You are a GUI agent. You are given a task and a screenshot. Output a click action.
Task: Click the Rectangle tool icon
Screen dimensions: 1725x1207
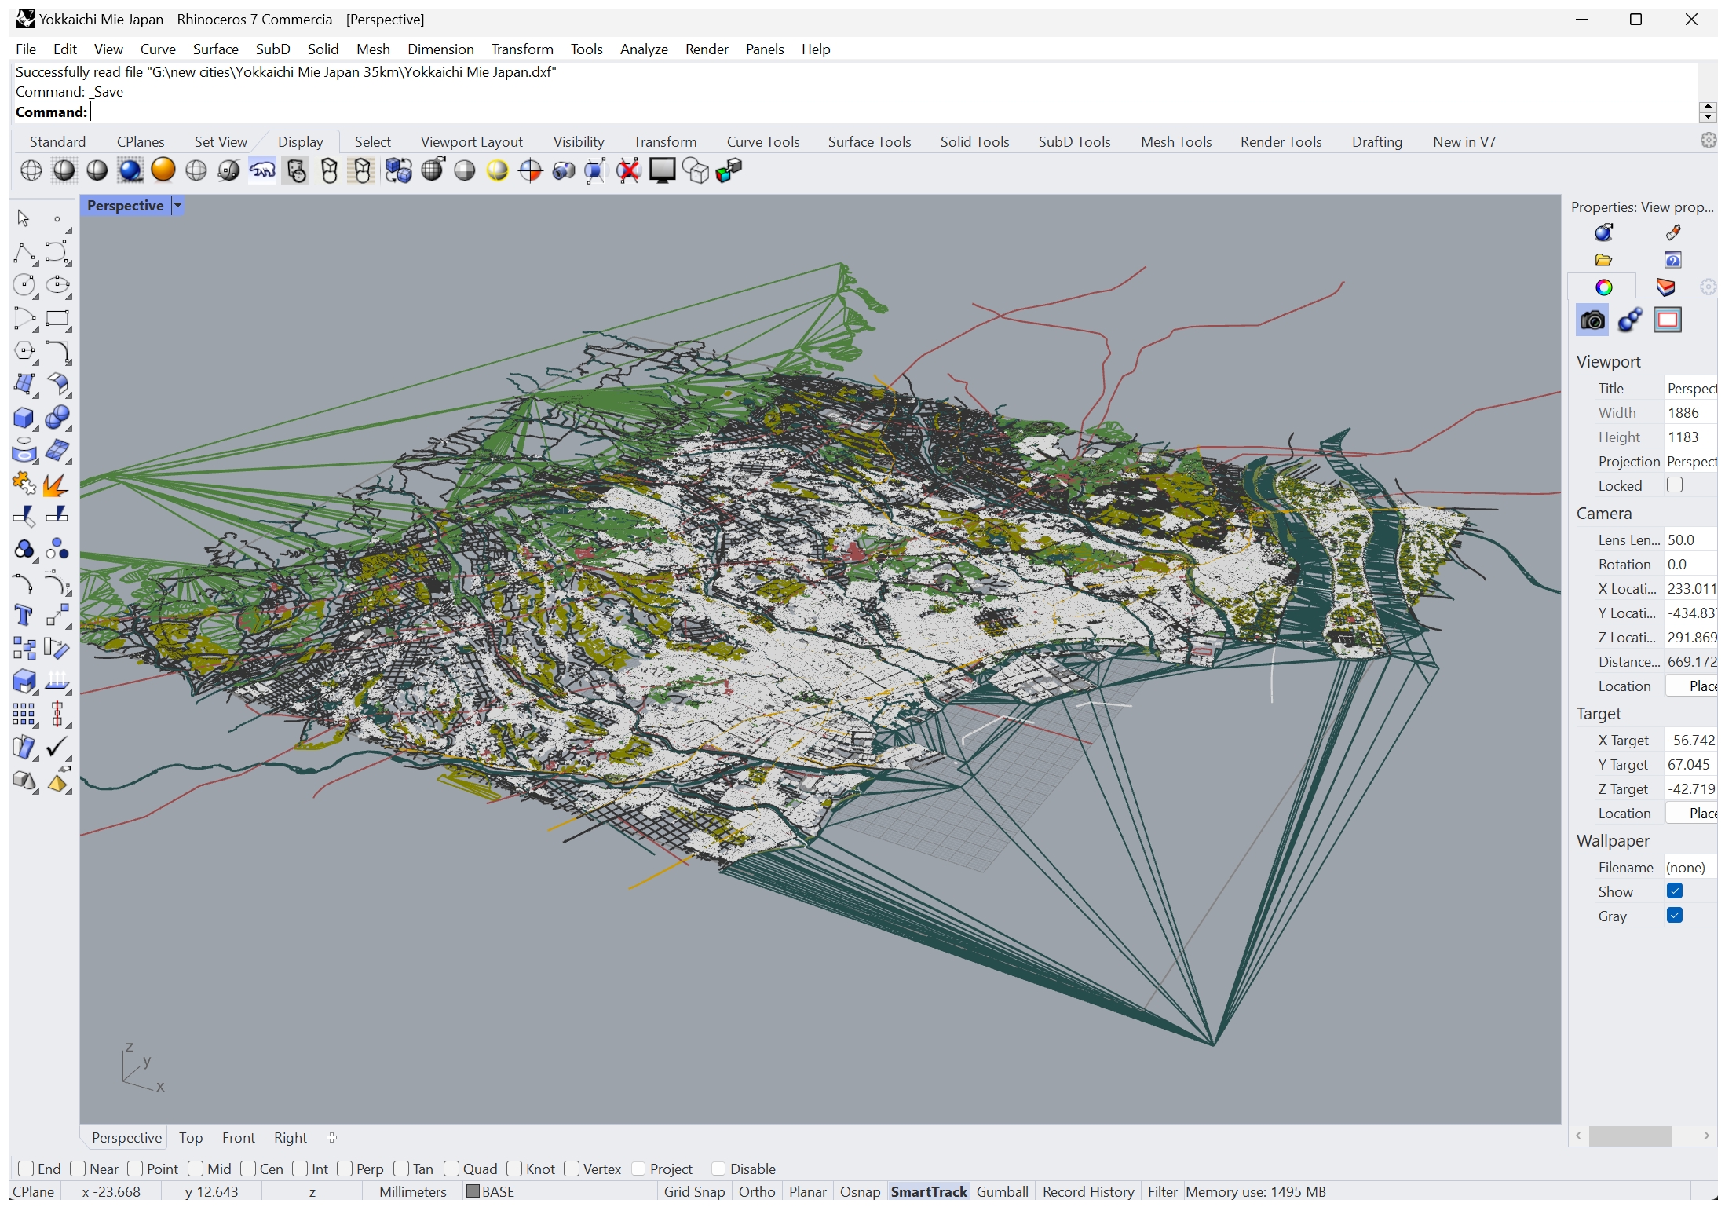[x=57, y=319]
